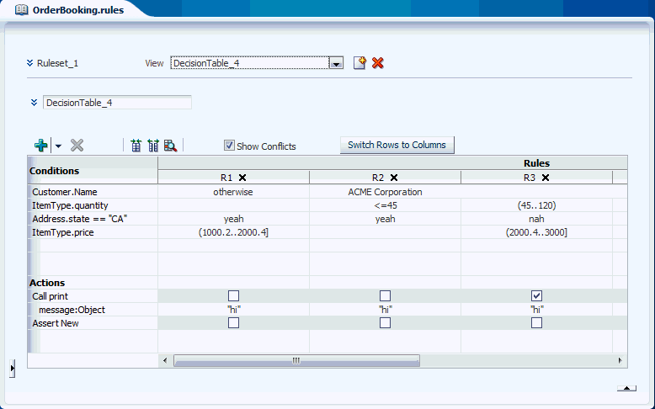Viewport: 655px width, 409px height.
Task: Collapse the Ruleset_1 expander
Action: [x=29, y=63]
